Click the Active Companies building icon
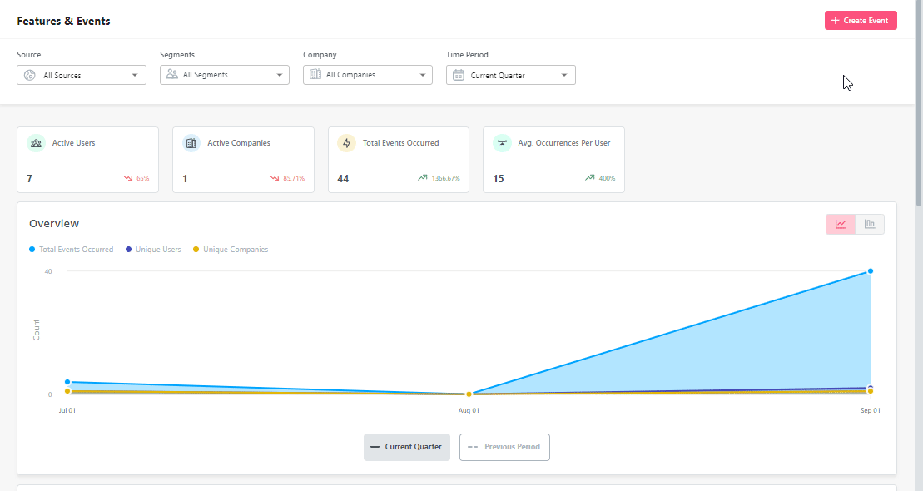The height and width of the screenshot is (491, 923). [191, 142]
